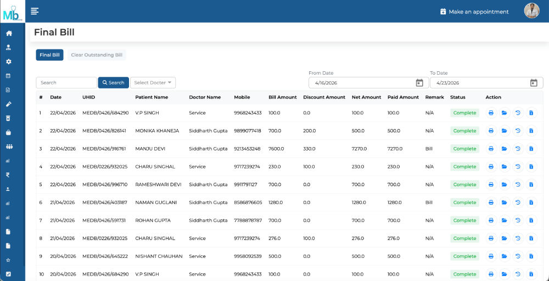Select mobile number 9213453248
Image resolution: width=549 pixels, height=281 pixels.
pyautogui.click(x=247, y=149)
